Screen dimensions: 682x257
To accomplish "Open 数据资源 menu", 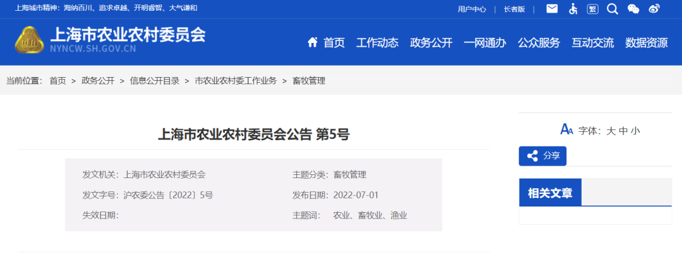I will (x=647, y=42).
